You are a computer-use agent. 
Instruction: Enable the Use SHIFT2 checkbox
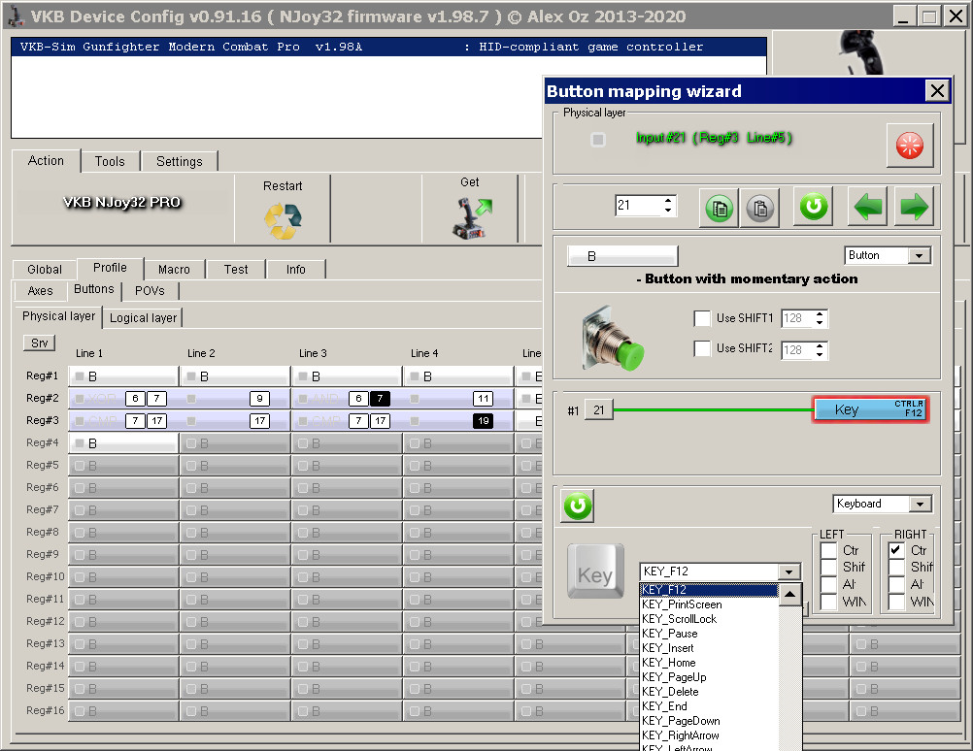702,348
